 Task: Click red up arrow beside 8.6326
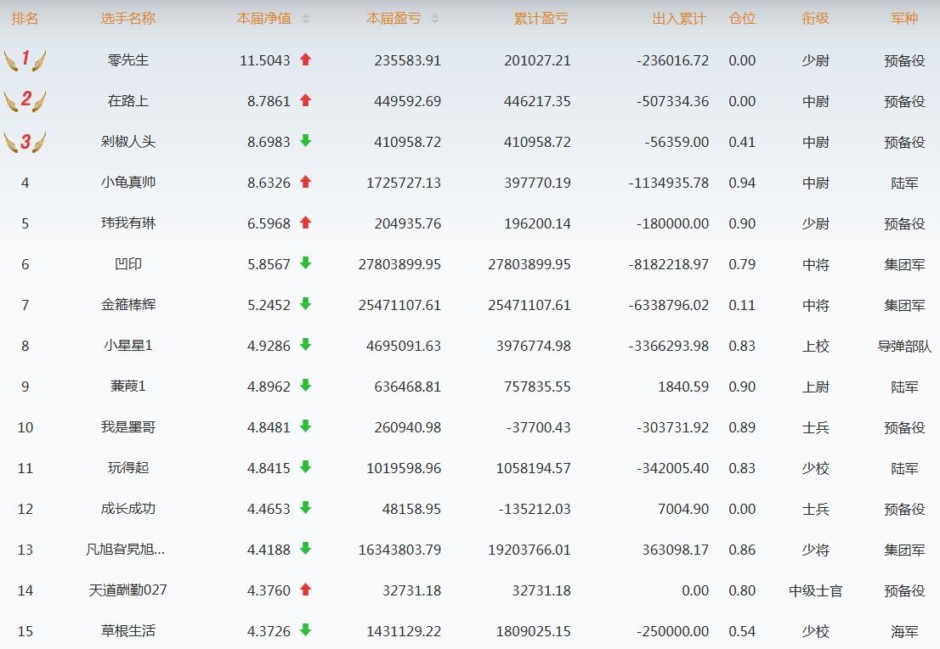(x=306, y=182)
